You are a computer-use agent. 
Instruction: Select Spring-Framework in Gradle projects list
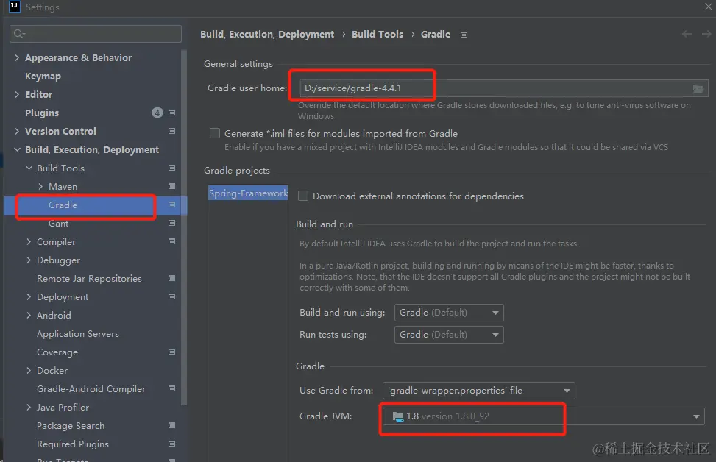coord(248,193)
